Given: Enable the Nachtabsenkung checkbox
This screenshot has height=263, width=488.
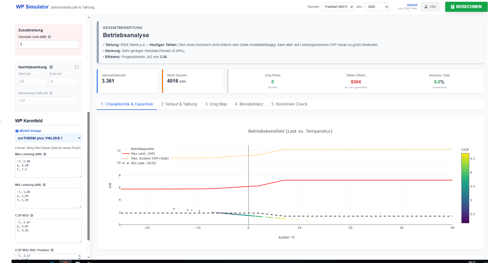Looking at the screenshot, I should point(77,67).
